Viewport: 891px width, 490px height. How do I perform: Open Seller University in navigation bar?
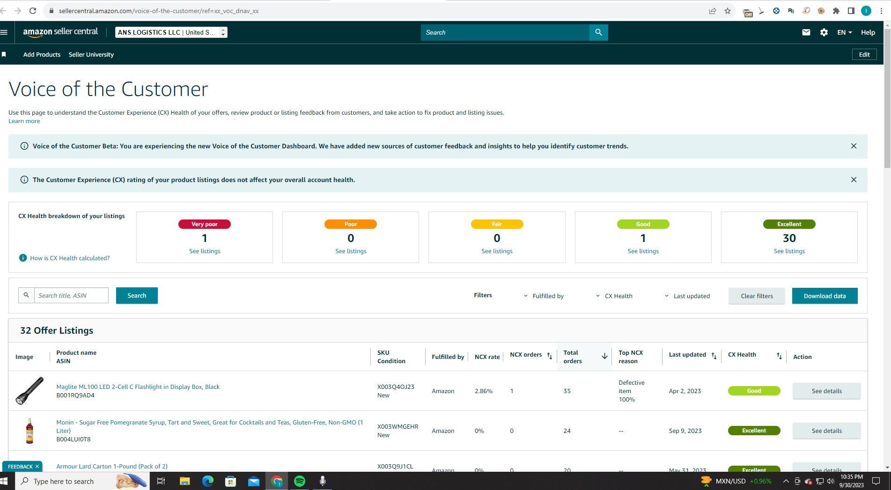[91, 54]
